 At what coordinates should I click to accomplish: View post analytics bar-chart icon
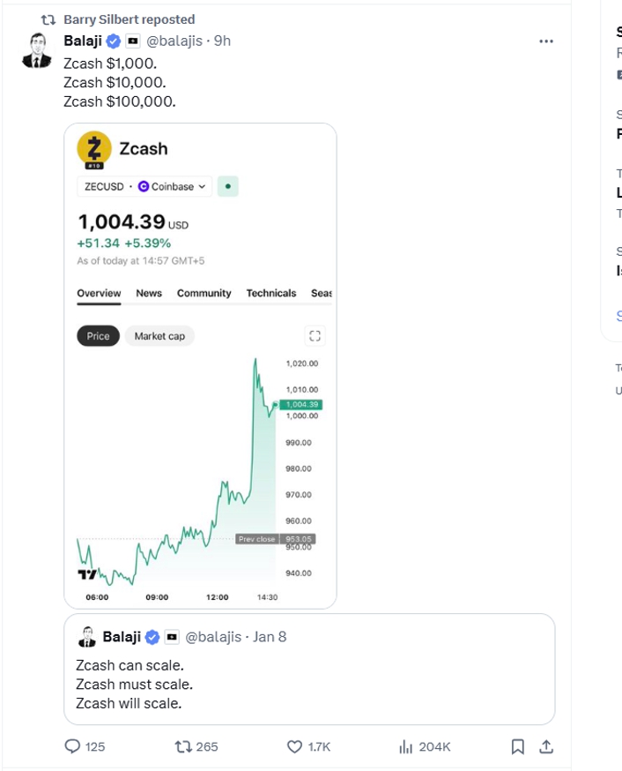pyautogui.click(x=405, y=747)
